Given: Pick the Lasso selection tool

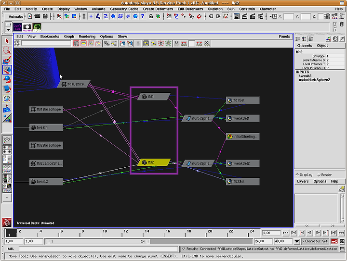Looking at the screenshot, I should [7, 50].
